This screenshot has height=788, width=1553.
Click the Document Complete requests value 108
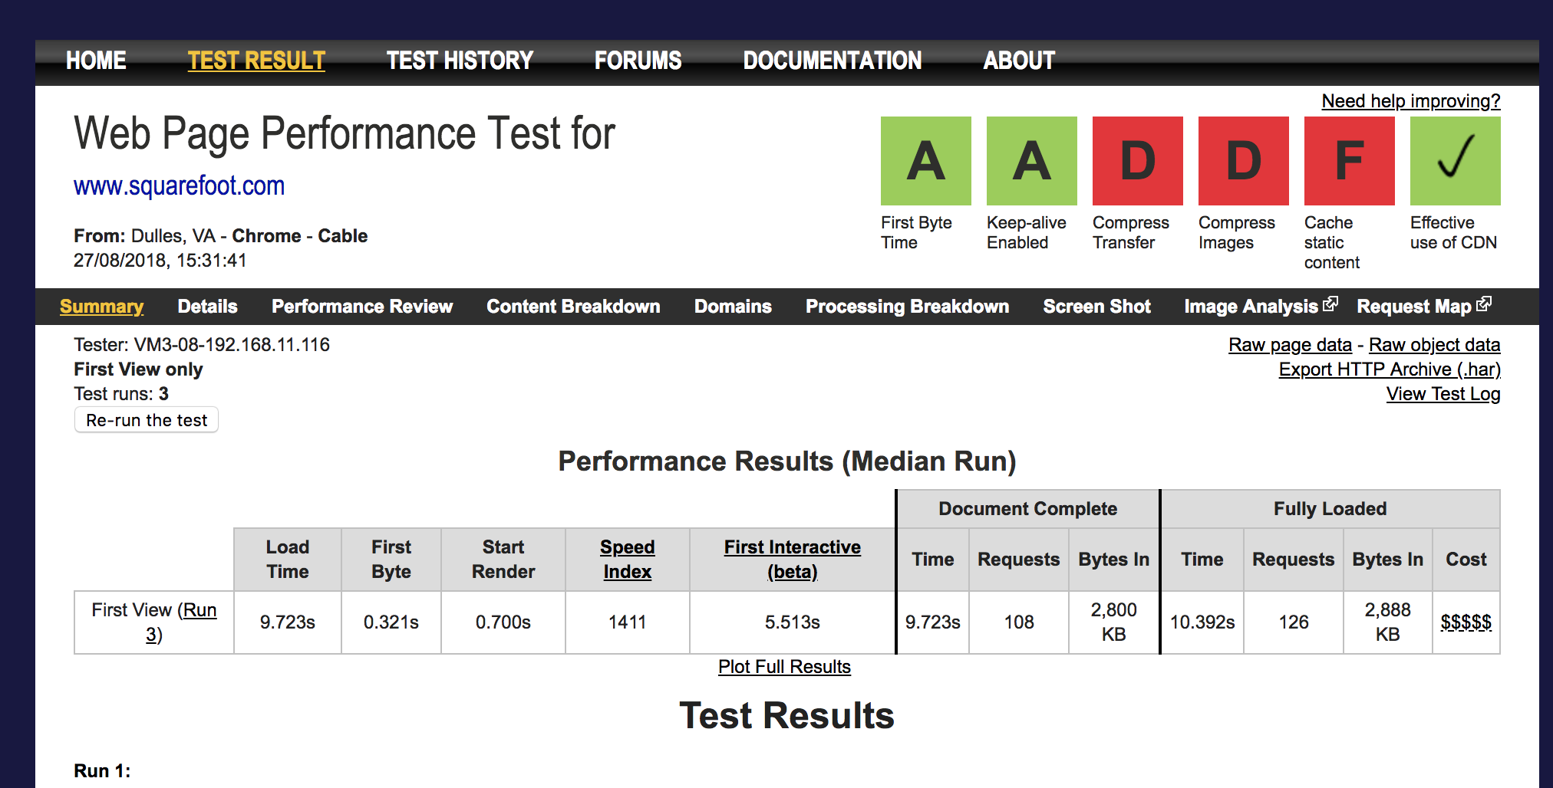click(x=1019, y=622)
